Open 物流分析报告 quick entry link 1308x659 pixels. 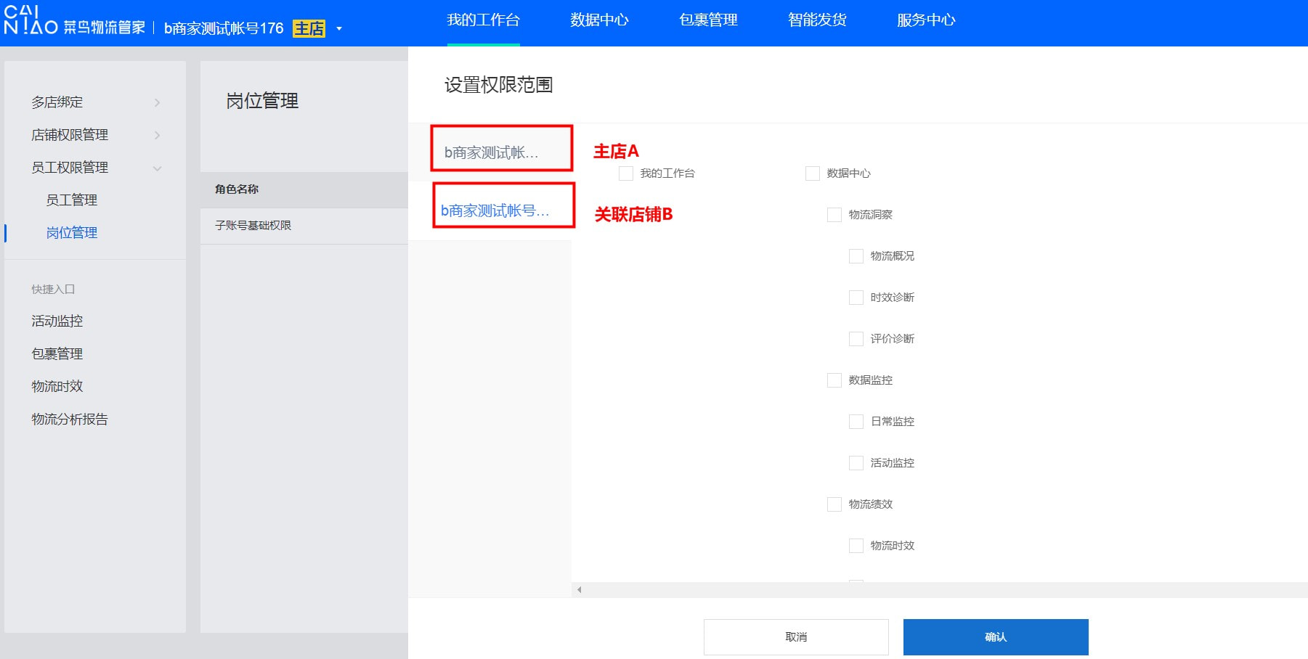click(x=70, y=419)
